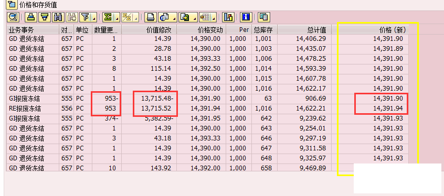
Task: Click total value cell 14,406.29
Action: (x=305, y=39)
